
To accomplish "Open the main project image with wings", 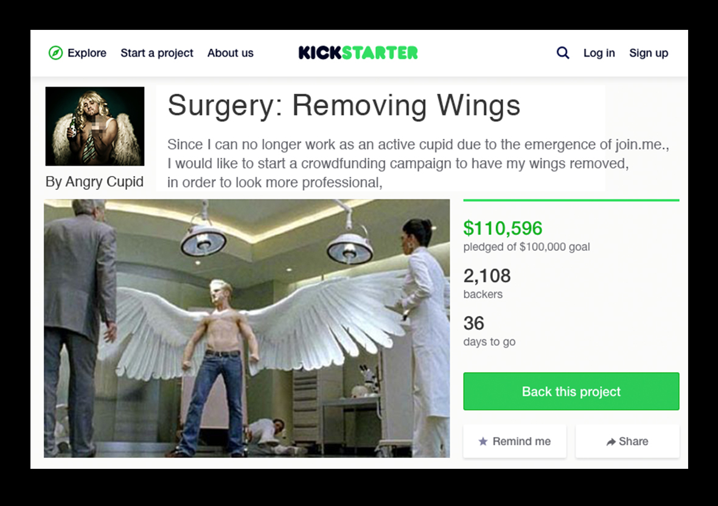I will click(x=247, y=328).
